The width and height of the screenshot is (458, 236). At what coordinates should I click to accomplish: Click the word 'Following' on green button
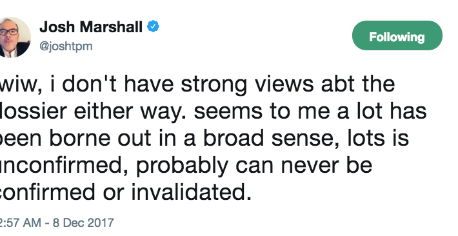[x=397, y=37]
